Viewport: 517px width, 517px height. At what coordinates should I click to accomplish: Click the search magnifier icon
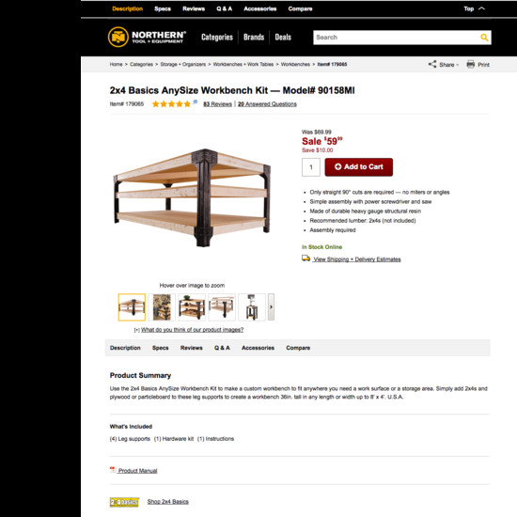(x=484, y=38)
